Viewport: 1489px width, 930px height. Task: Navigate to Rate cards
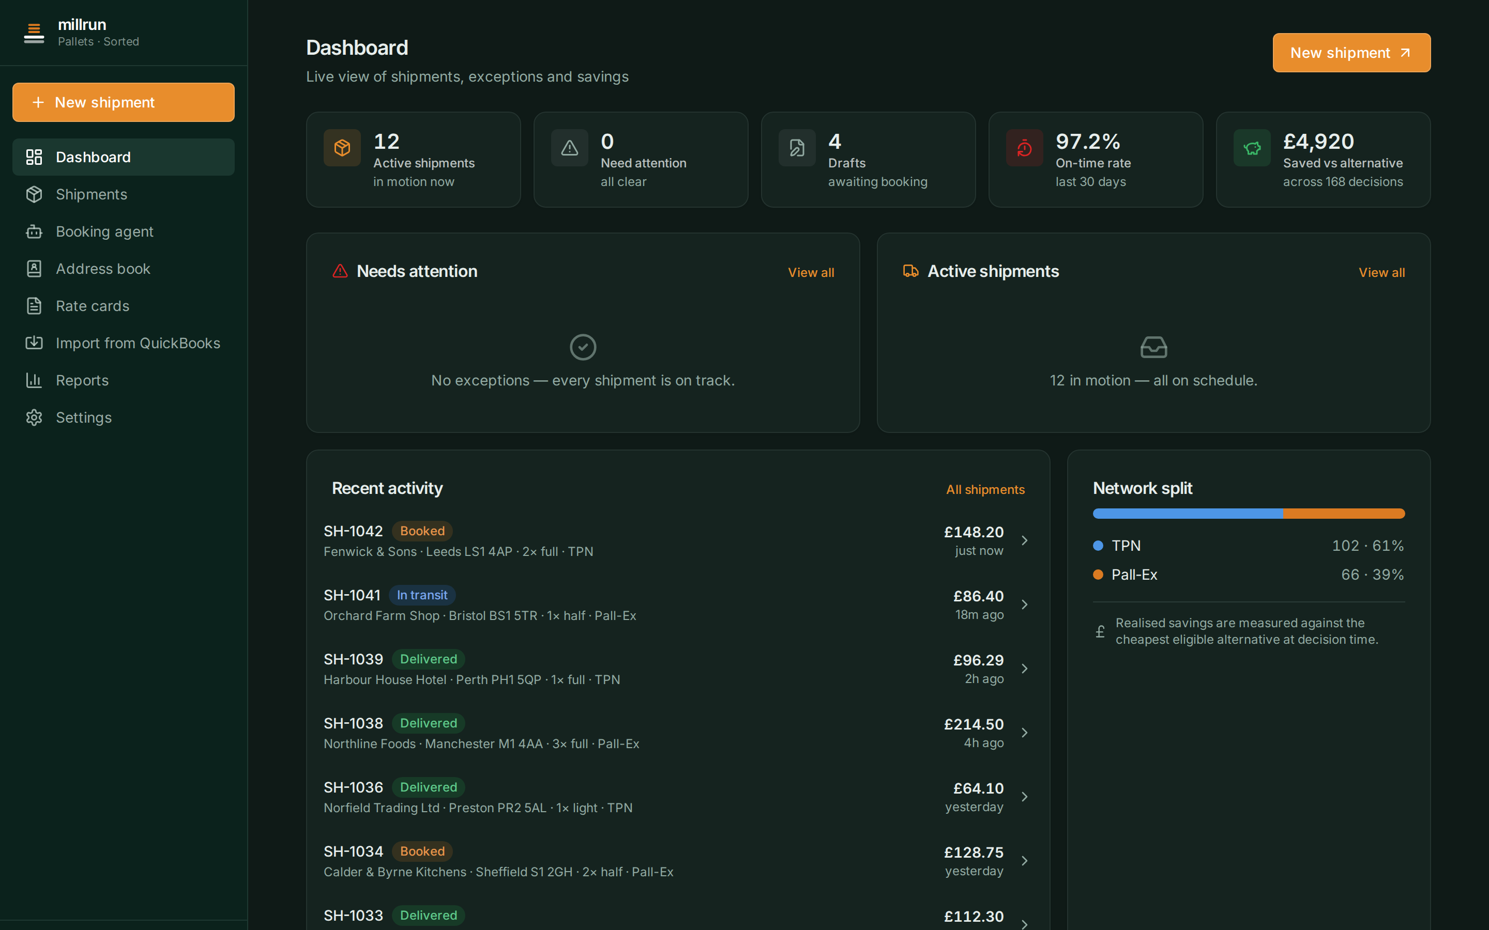coord(123,306)
